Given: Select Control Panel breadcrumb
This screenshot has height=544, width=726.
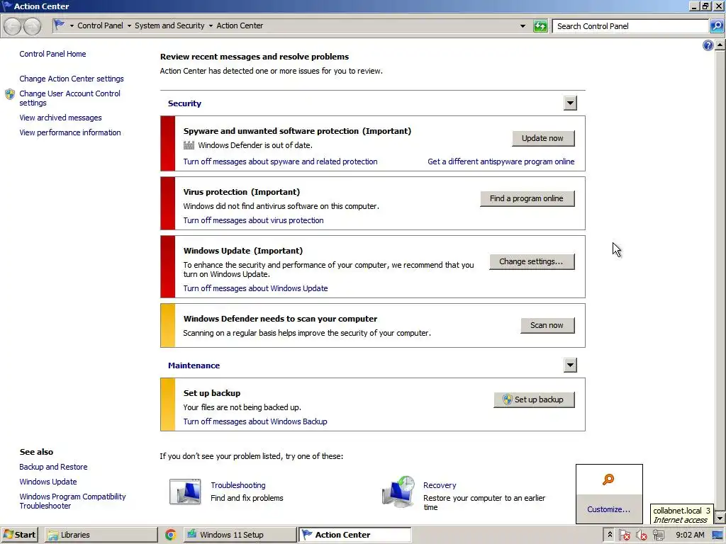Looking at the screenshot, I should click(x=100, y=25).
